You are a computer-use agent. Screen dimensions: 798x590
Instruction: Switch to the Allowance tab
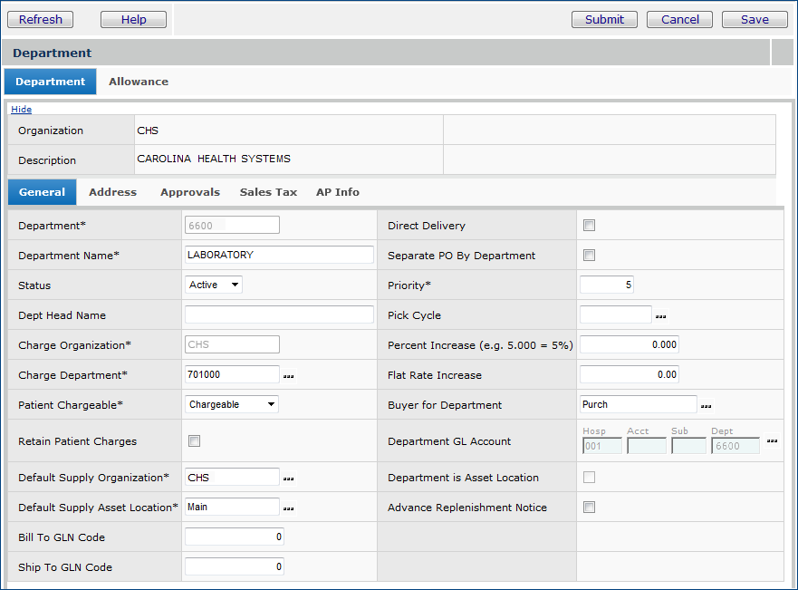click(x=139, y=82)
